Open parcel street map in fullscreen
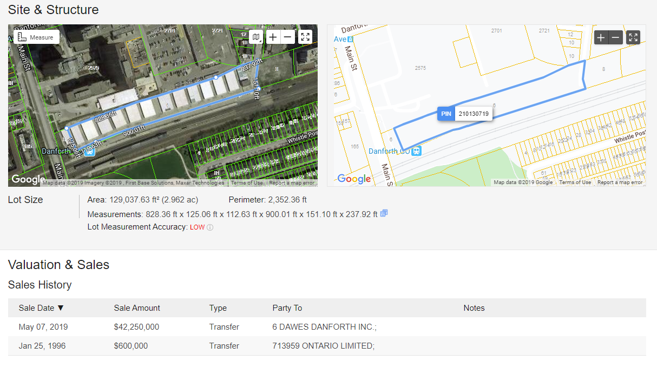 633,37
